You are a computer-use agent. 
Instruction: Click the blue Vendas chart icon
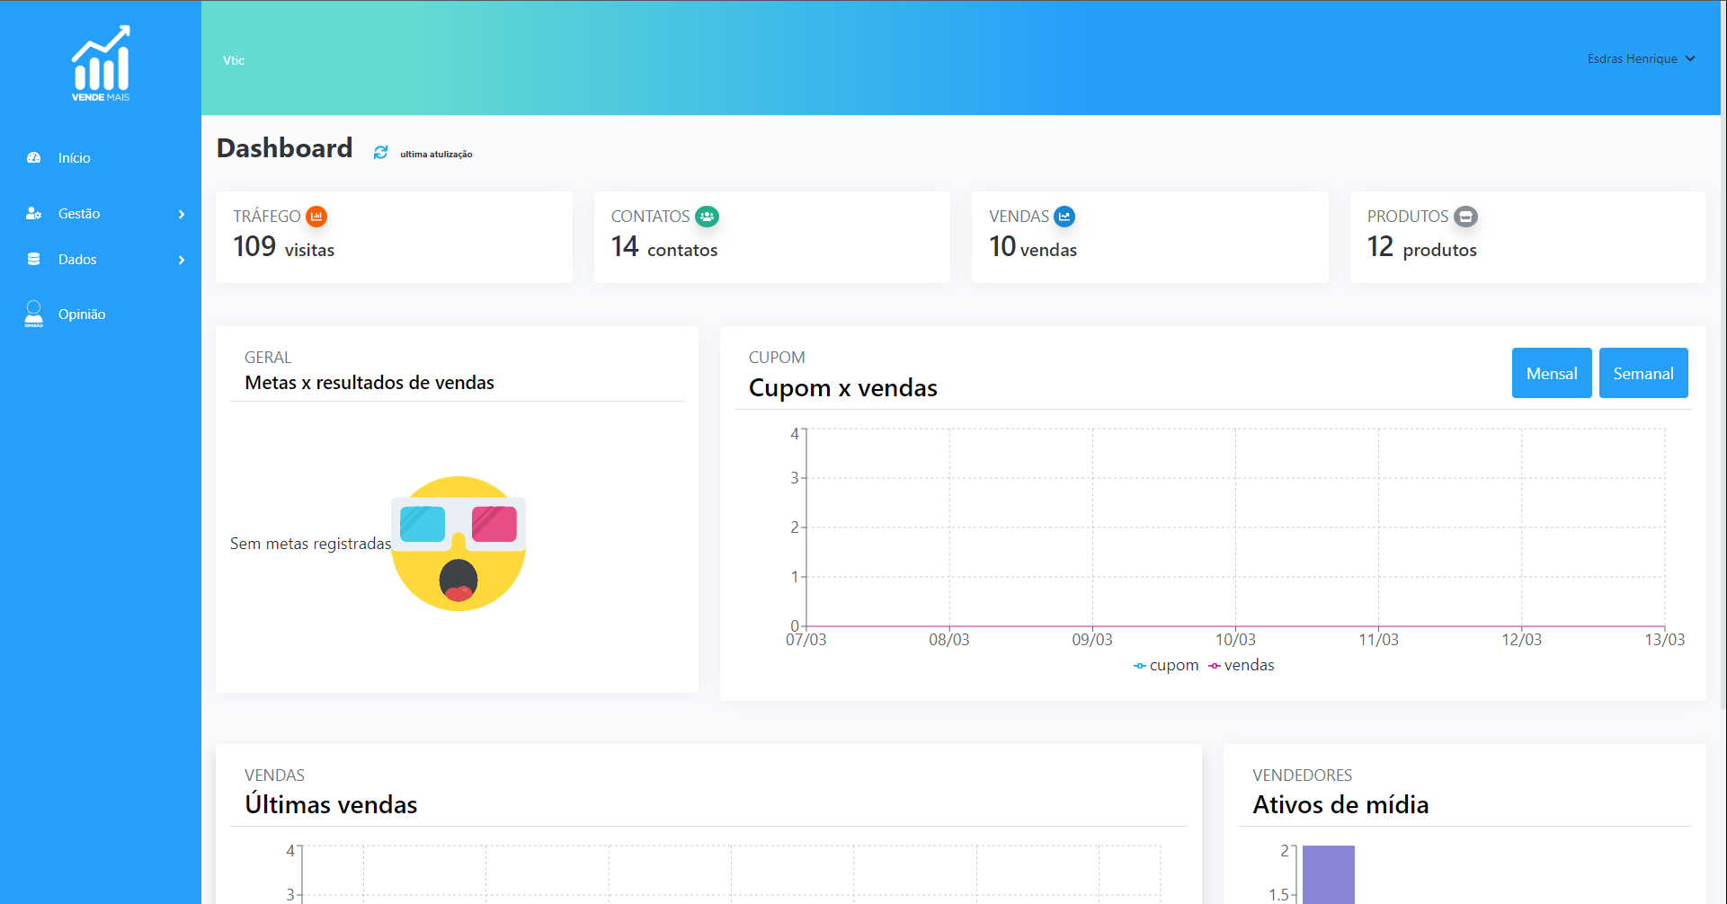1064,217
